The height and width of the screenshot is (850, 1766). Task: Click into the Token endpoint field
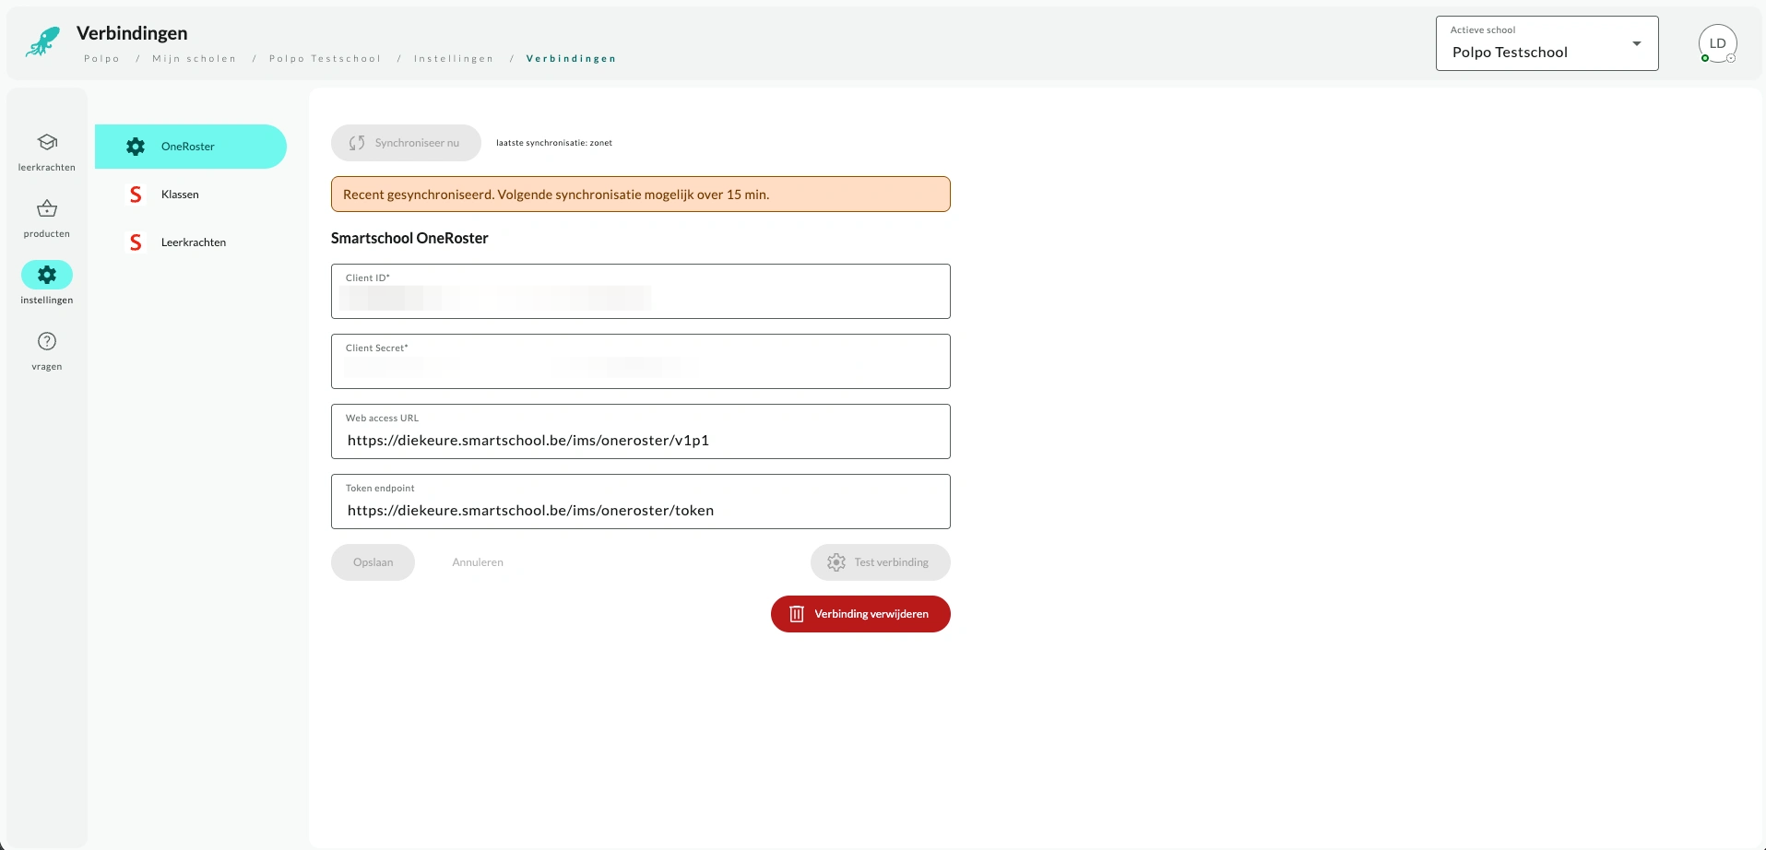(641, 502)
